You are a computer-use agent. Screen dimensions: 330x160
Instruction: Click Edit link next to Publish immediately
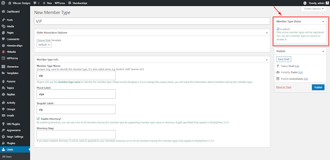click(306, 79)
